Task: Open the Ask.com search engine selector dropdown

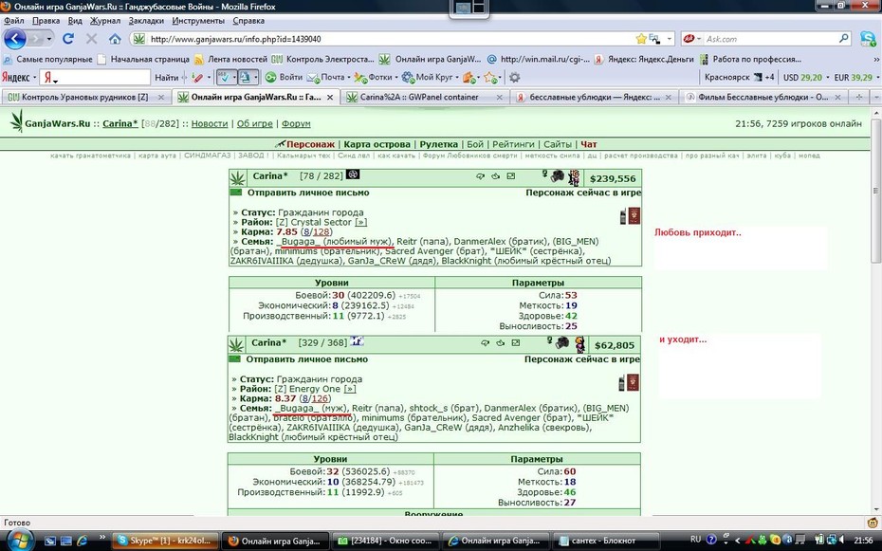Action: pos(699,39)
